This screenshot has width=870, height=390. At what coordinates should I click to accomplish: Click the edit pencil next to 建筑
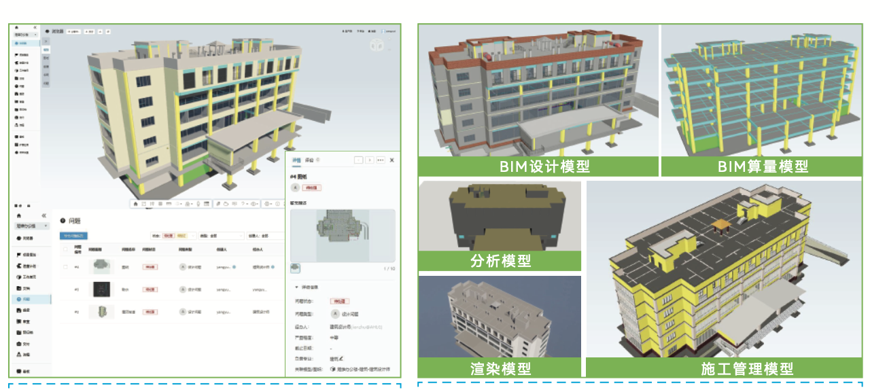coord(341,358)
